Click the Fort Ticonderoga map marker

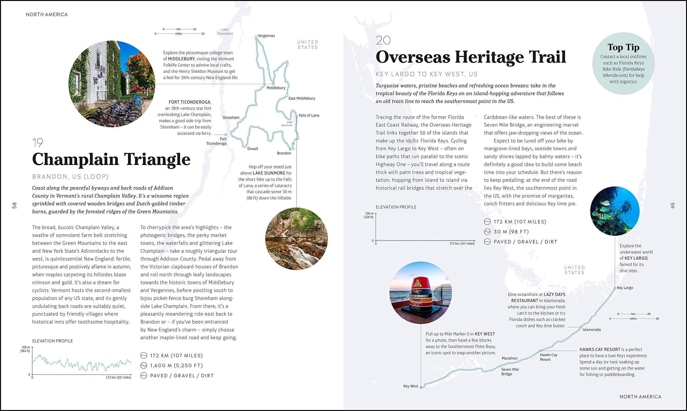[x=226, y=135]
